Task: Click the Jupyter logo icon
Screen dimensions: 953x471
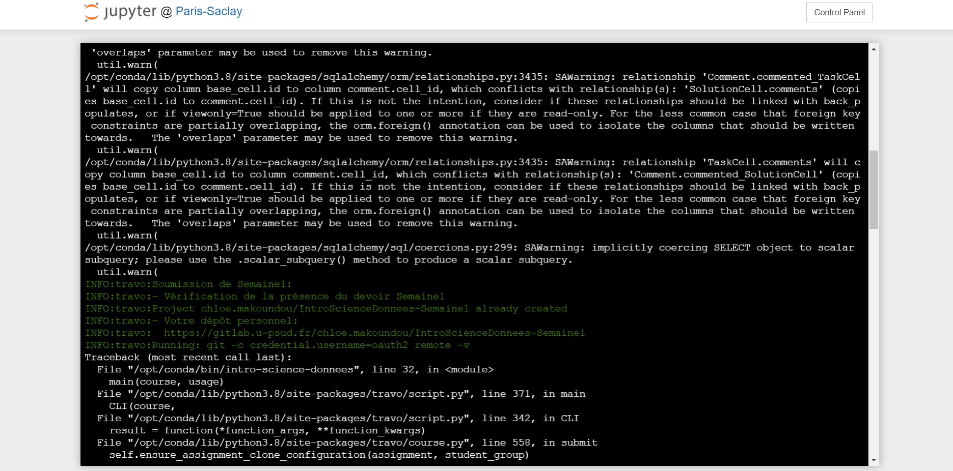Action: click(91, 12)
